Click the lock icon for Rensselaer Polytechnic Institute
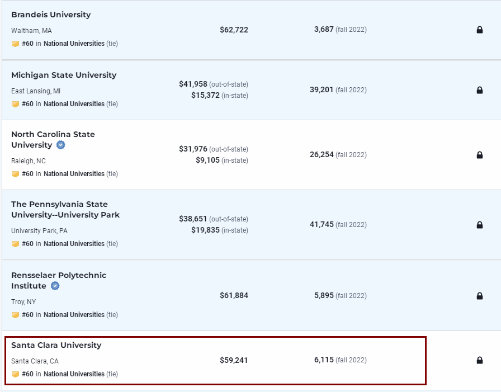Image resolution: width=501 pixels, height=392 pixels. pos(479,296)
